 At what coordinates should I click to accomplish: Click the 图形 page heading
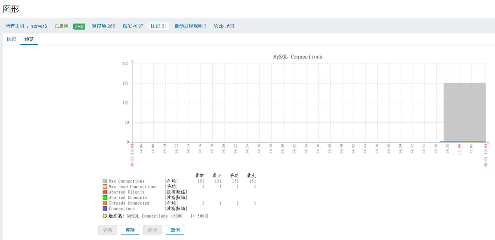[11, 9]
